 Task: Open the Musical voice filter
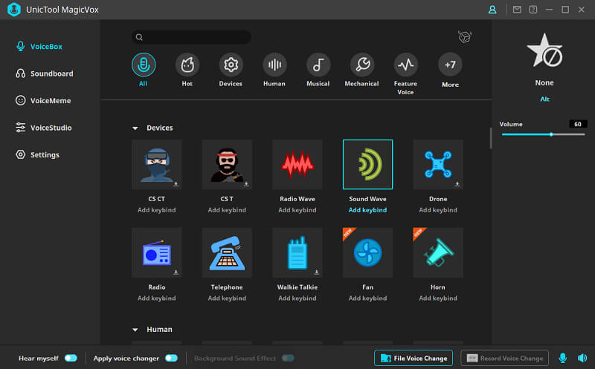318,65
